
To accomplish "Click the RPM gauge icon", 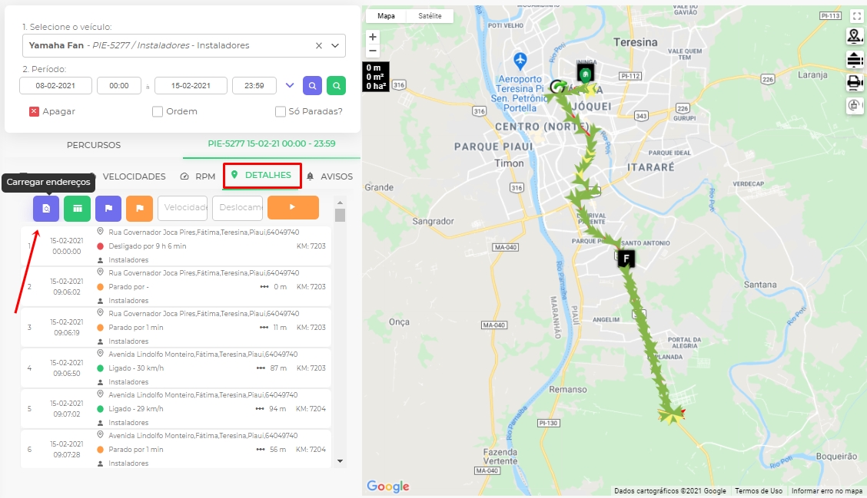I will coord(184,176).
